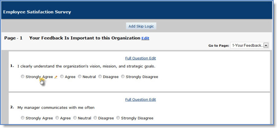
Task: Click the Go to Page selection box
Action: (247, 45)
